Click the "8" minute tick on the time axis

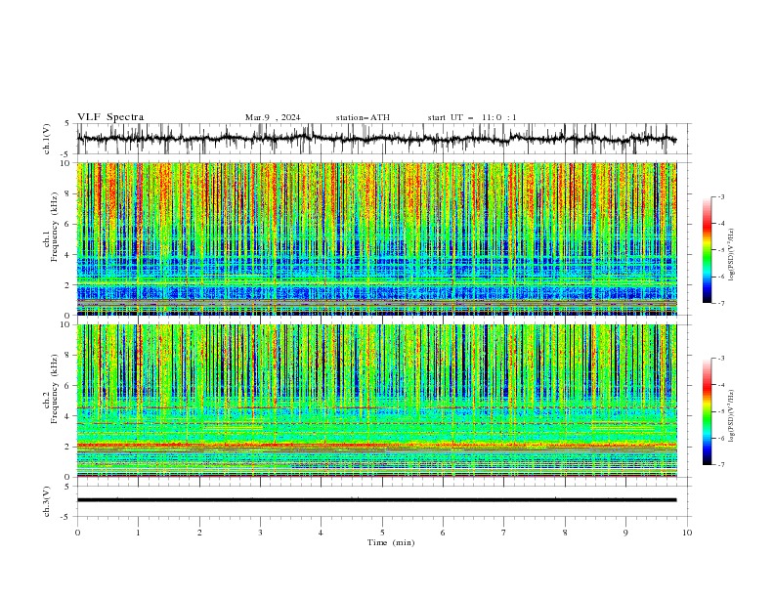[x=565, y=533]
